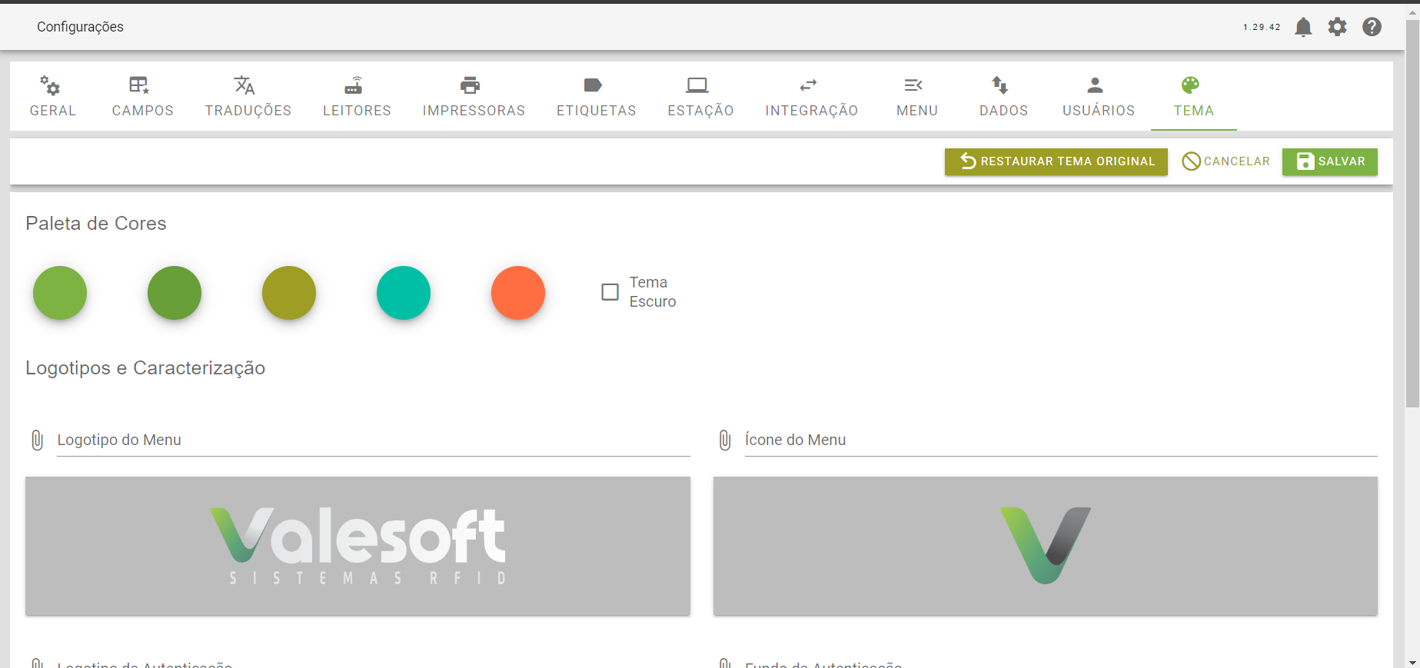Save the theme with Salvar
1420x668 pixels.
pos(1330,161)
